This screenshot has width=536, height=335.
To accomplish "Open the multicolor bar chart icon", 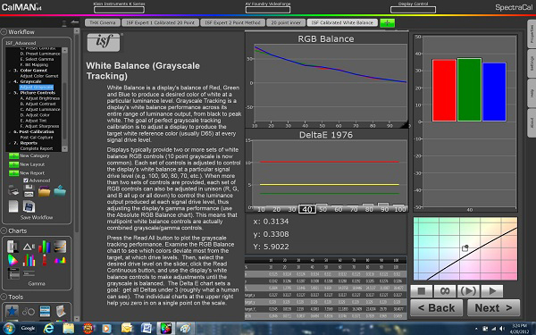I will [x=29, y=261].
